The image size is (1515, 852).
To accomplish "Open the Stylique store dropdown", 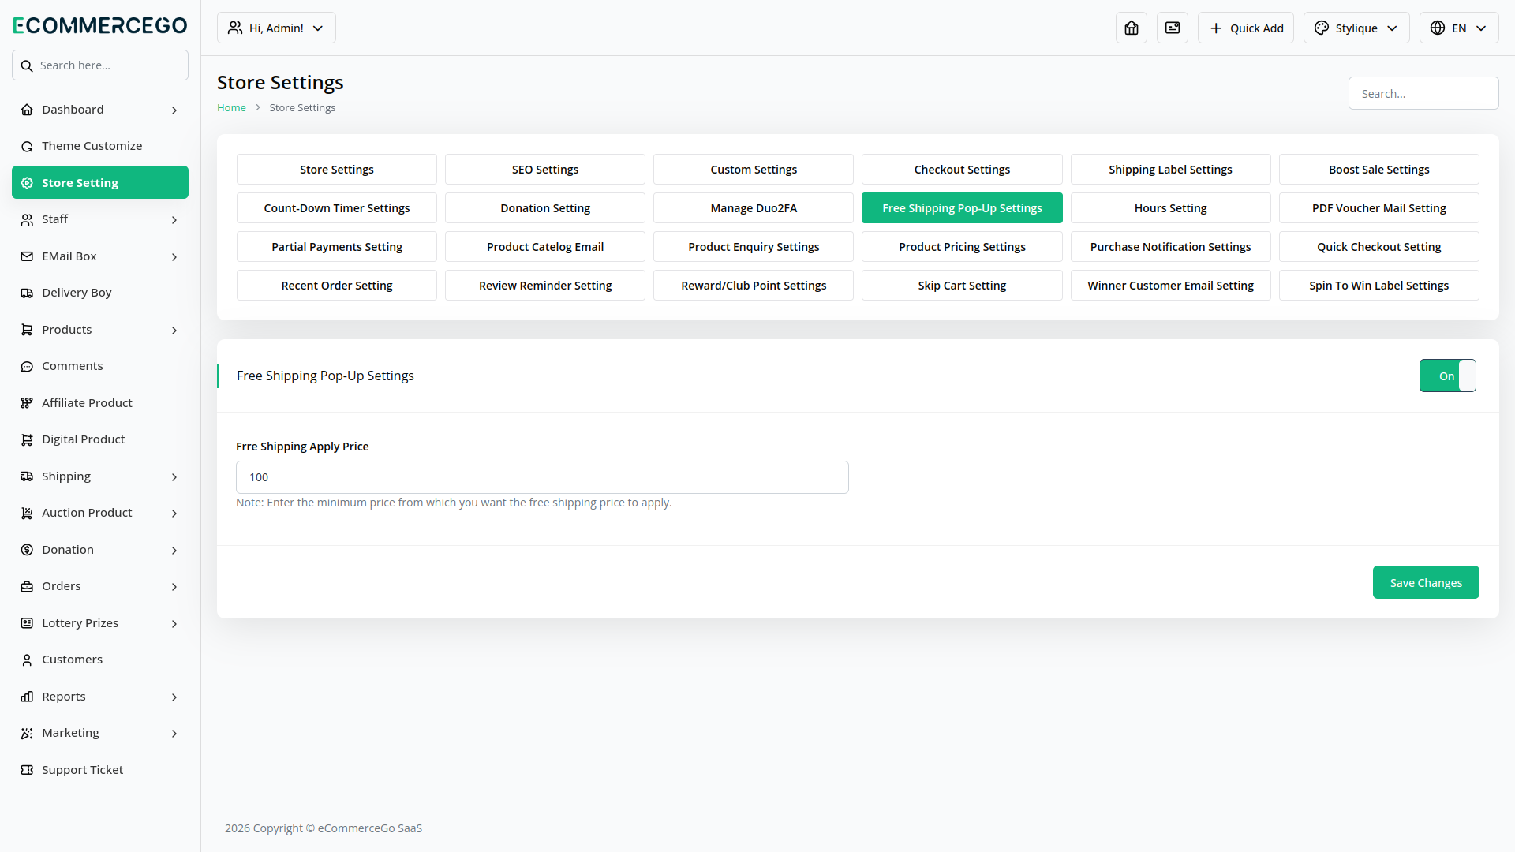I will [1356, 28].
